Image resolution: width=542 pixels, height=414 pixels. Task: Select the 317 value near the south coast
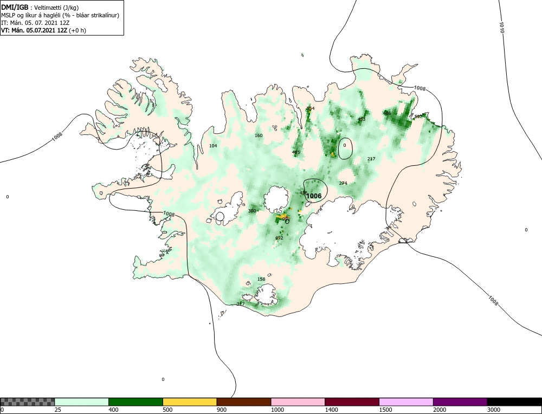[241, 304]
